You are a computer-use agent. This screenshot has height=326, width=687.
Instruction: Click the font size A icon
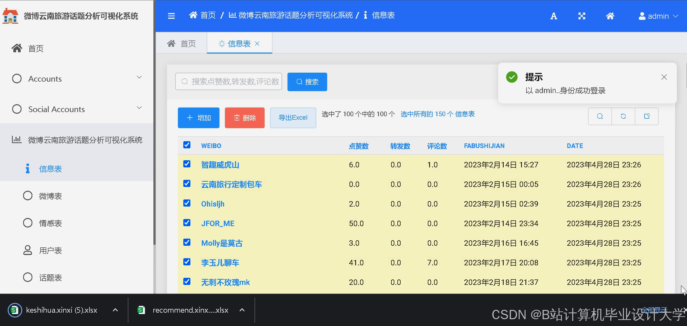[554, 16]
